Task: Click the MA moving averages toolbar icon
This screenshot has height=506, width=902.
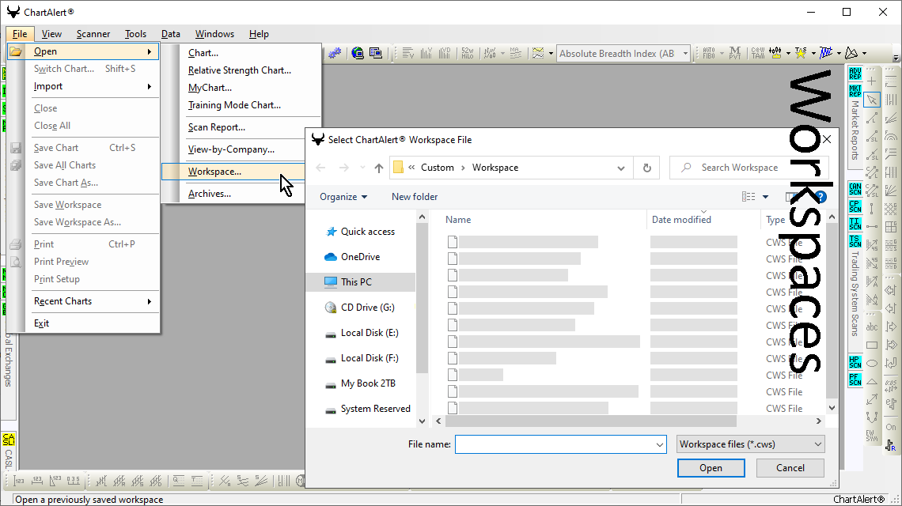Action: [515, 54]
